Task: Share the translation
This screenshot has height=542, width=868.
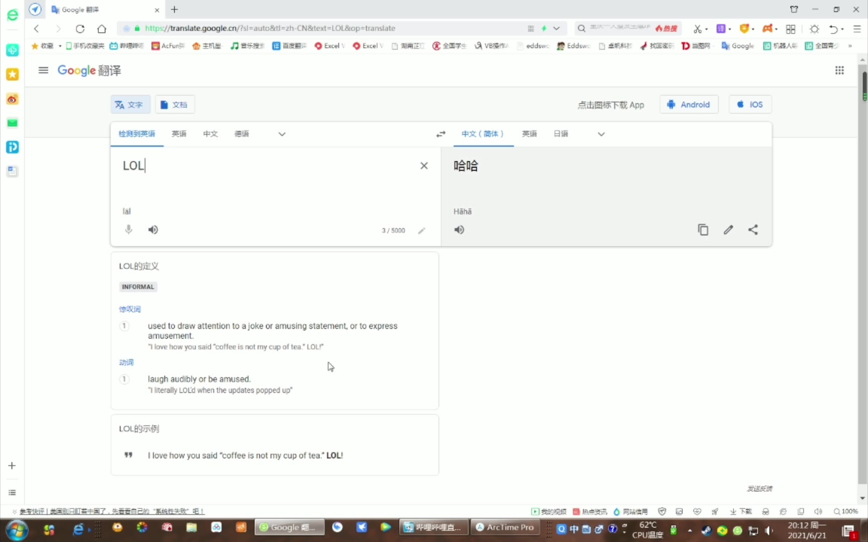Action: pyautogui.click(x=753, y=230)
